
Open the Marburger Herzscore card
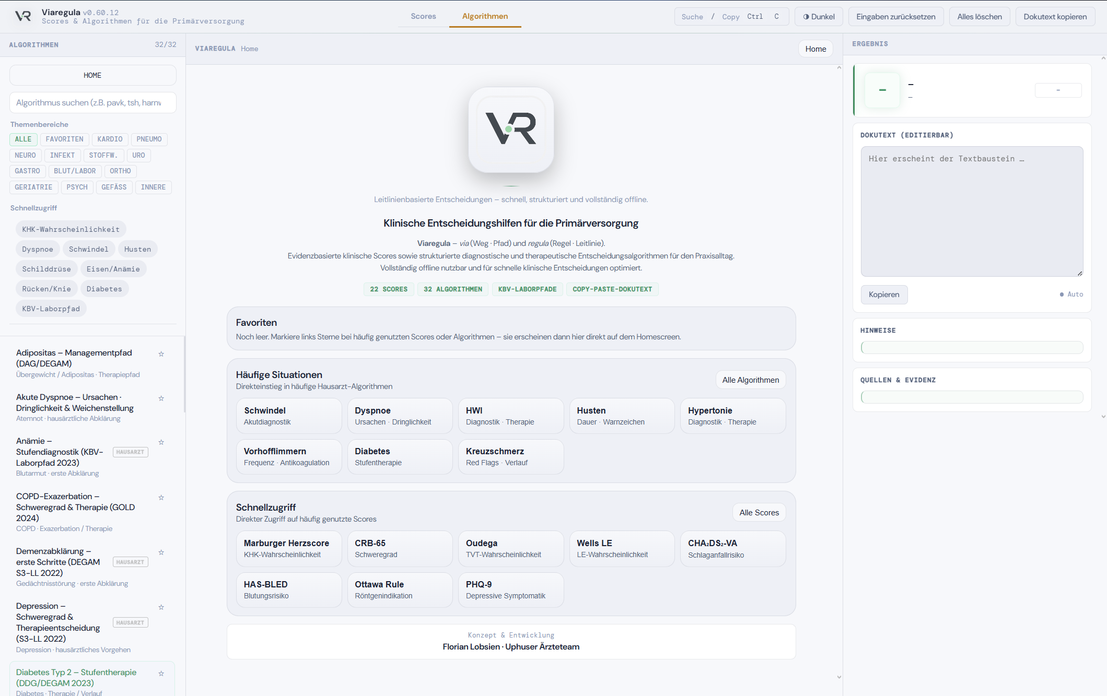pos(288,548)
